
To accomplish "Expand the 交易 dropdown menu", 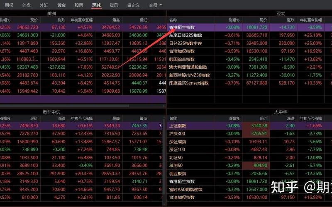I will (x=155, y=5).
